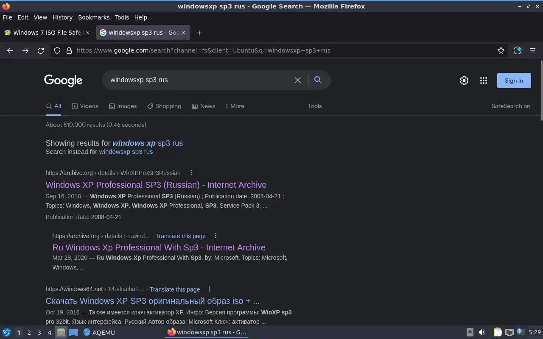Click the Sign in button

(x=514, y=81)
